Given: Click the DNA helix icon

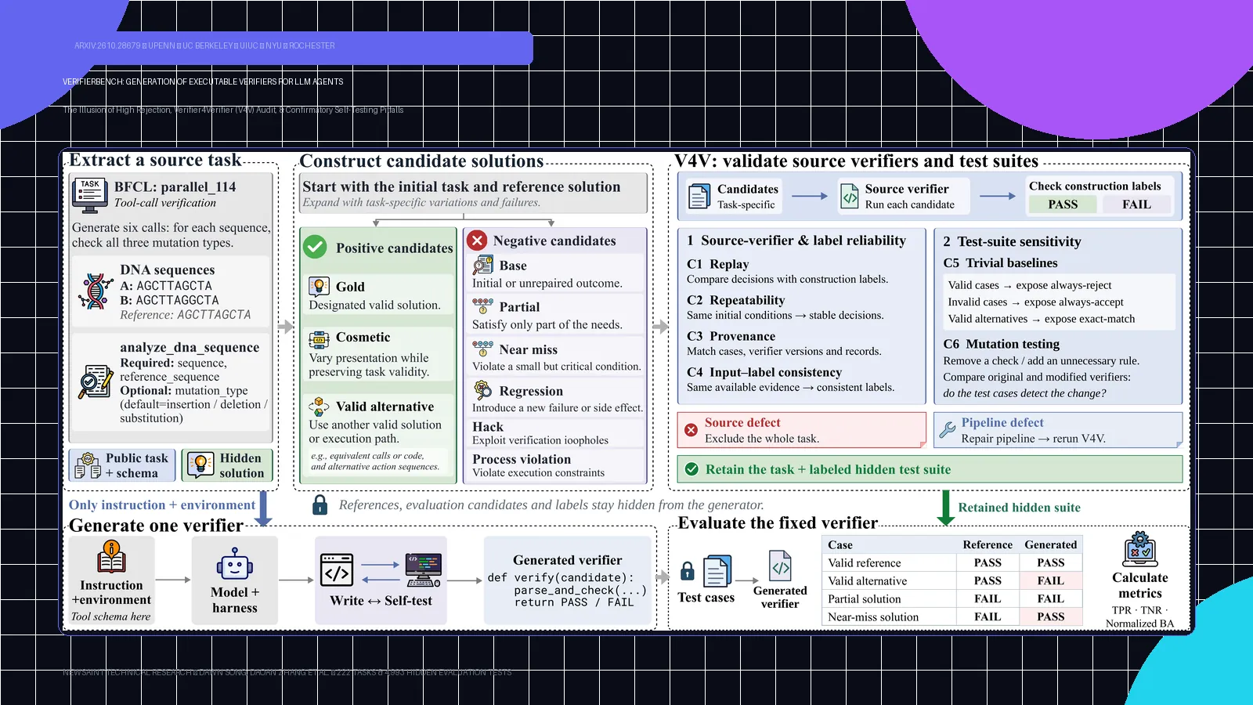Looking at the screenshot, I should click(x=96, y=291).
